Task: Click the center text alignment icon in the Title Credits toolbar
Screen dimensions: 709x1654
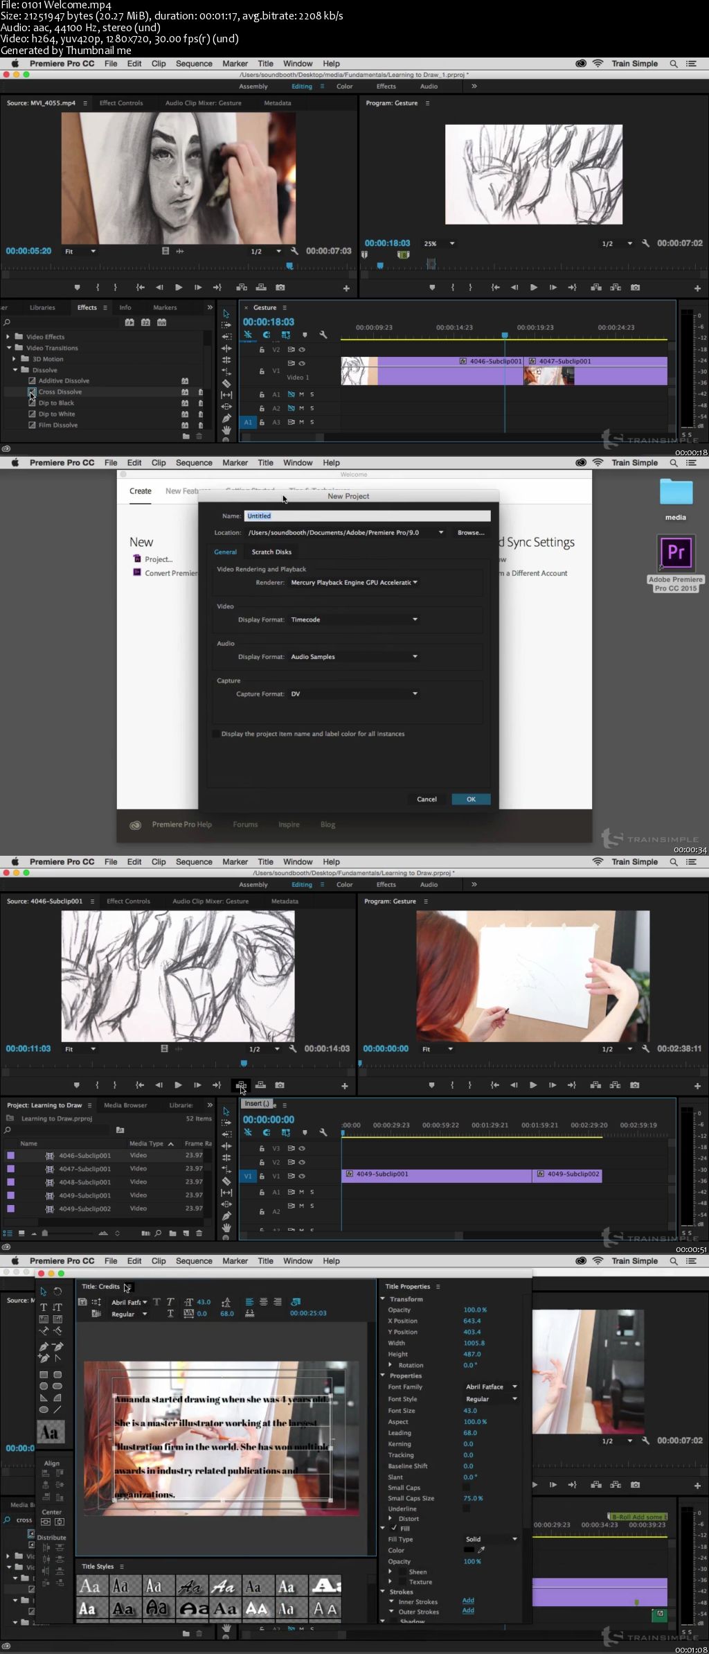Action: 263,1302
